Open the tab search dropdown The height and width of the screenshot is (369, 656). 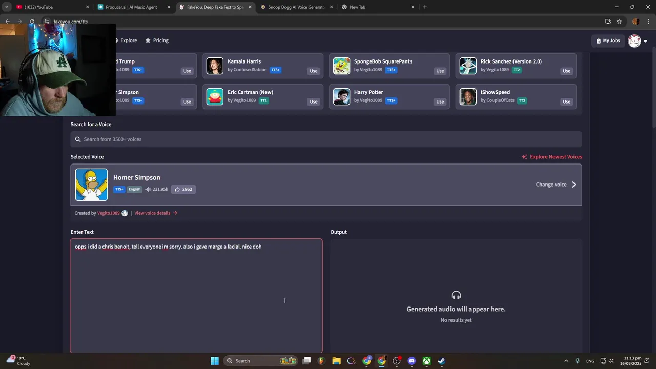pyautogui.click(x=7, y=7)
